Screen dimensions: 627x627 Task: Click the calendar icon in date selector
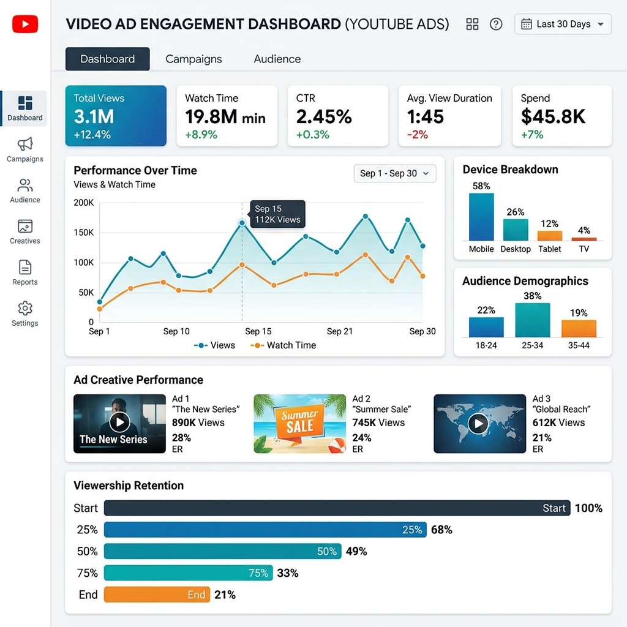tap(526, 24)
